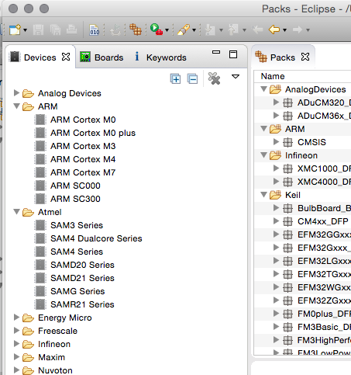Select the BulbBoard pack row
Viewport: 351px width, 375px height.
[302, 208]
